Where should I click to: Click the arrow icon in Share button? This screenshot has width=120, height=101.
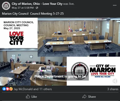(x=84, y=96)
